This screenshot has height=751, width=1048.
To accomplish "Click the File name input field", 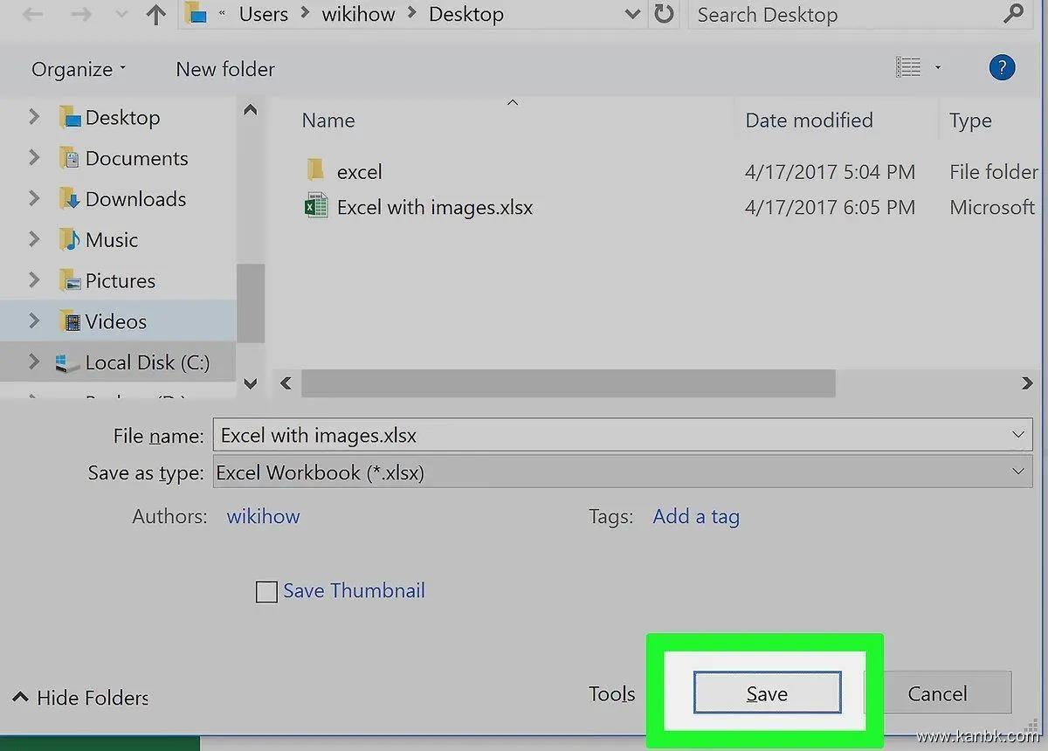I will click(611, 435).
